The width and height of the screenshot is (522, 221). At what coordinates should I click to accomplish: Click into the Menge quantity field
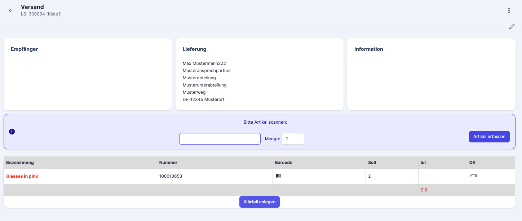[x=292, y=139]
